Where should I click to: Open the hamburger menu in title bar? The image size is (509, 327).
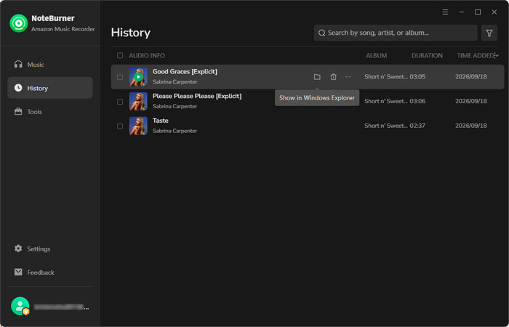click(445, 12)
